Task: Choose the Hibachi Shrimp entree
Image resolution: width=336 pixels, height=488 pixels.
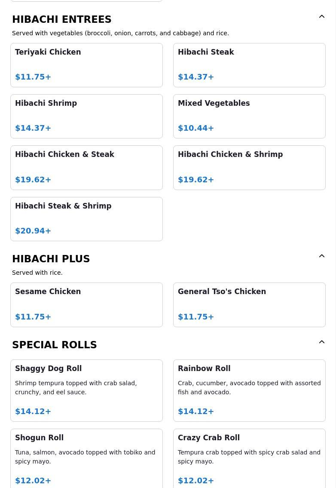Action: coord(86,116)
